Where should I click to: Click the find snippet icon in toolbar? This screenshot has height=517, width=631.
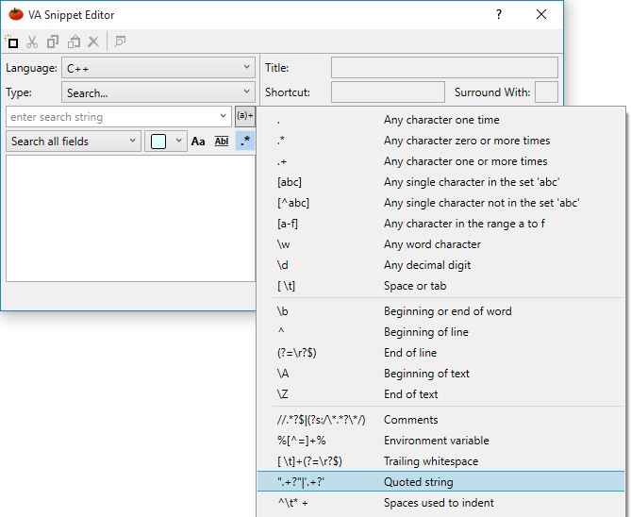tap(121, 42)
